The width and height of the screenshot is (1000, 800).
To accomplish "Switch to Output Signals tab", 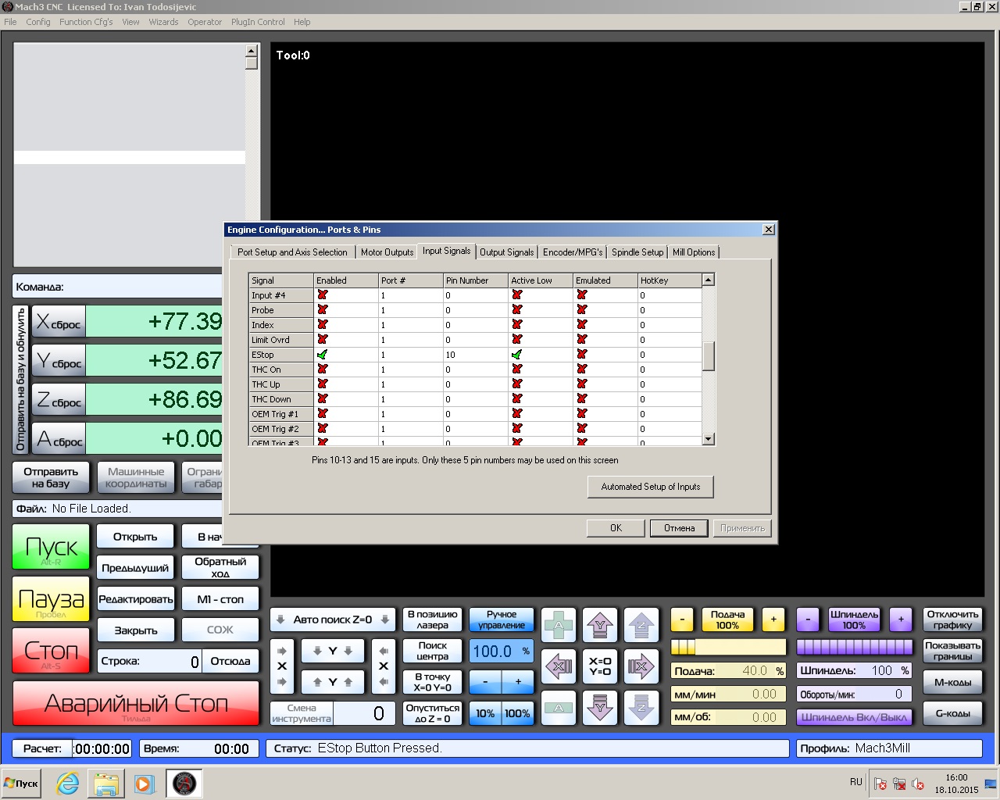I will click(506, 252).
